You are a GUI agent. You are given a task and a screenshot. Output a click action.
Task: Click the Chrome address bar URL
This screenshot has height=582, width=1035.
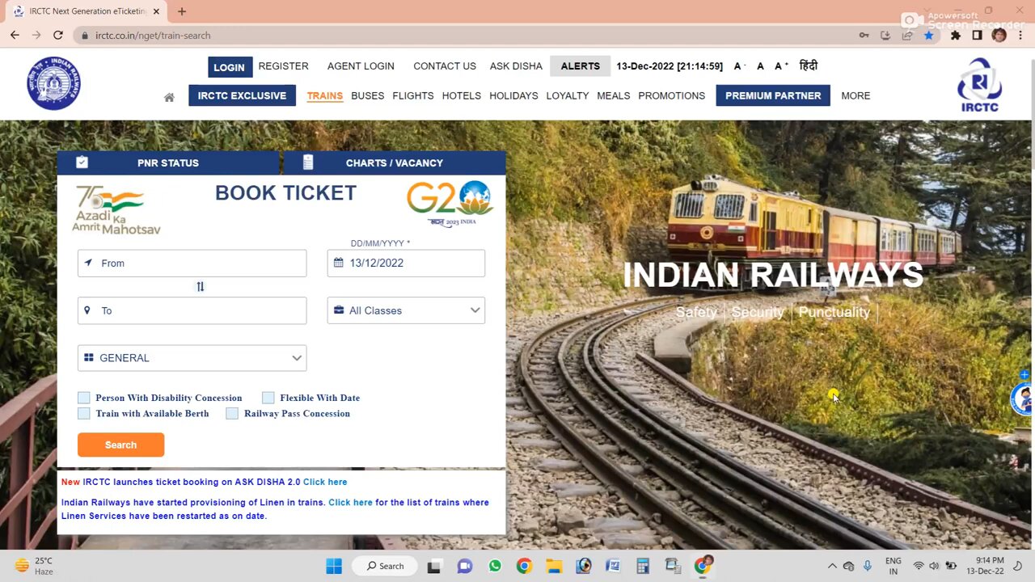pyautogui.click(x=153, y=36)
